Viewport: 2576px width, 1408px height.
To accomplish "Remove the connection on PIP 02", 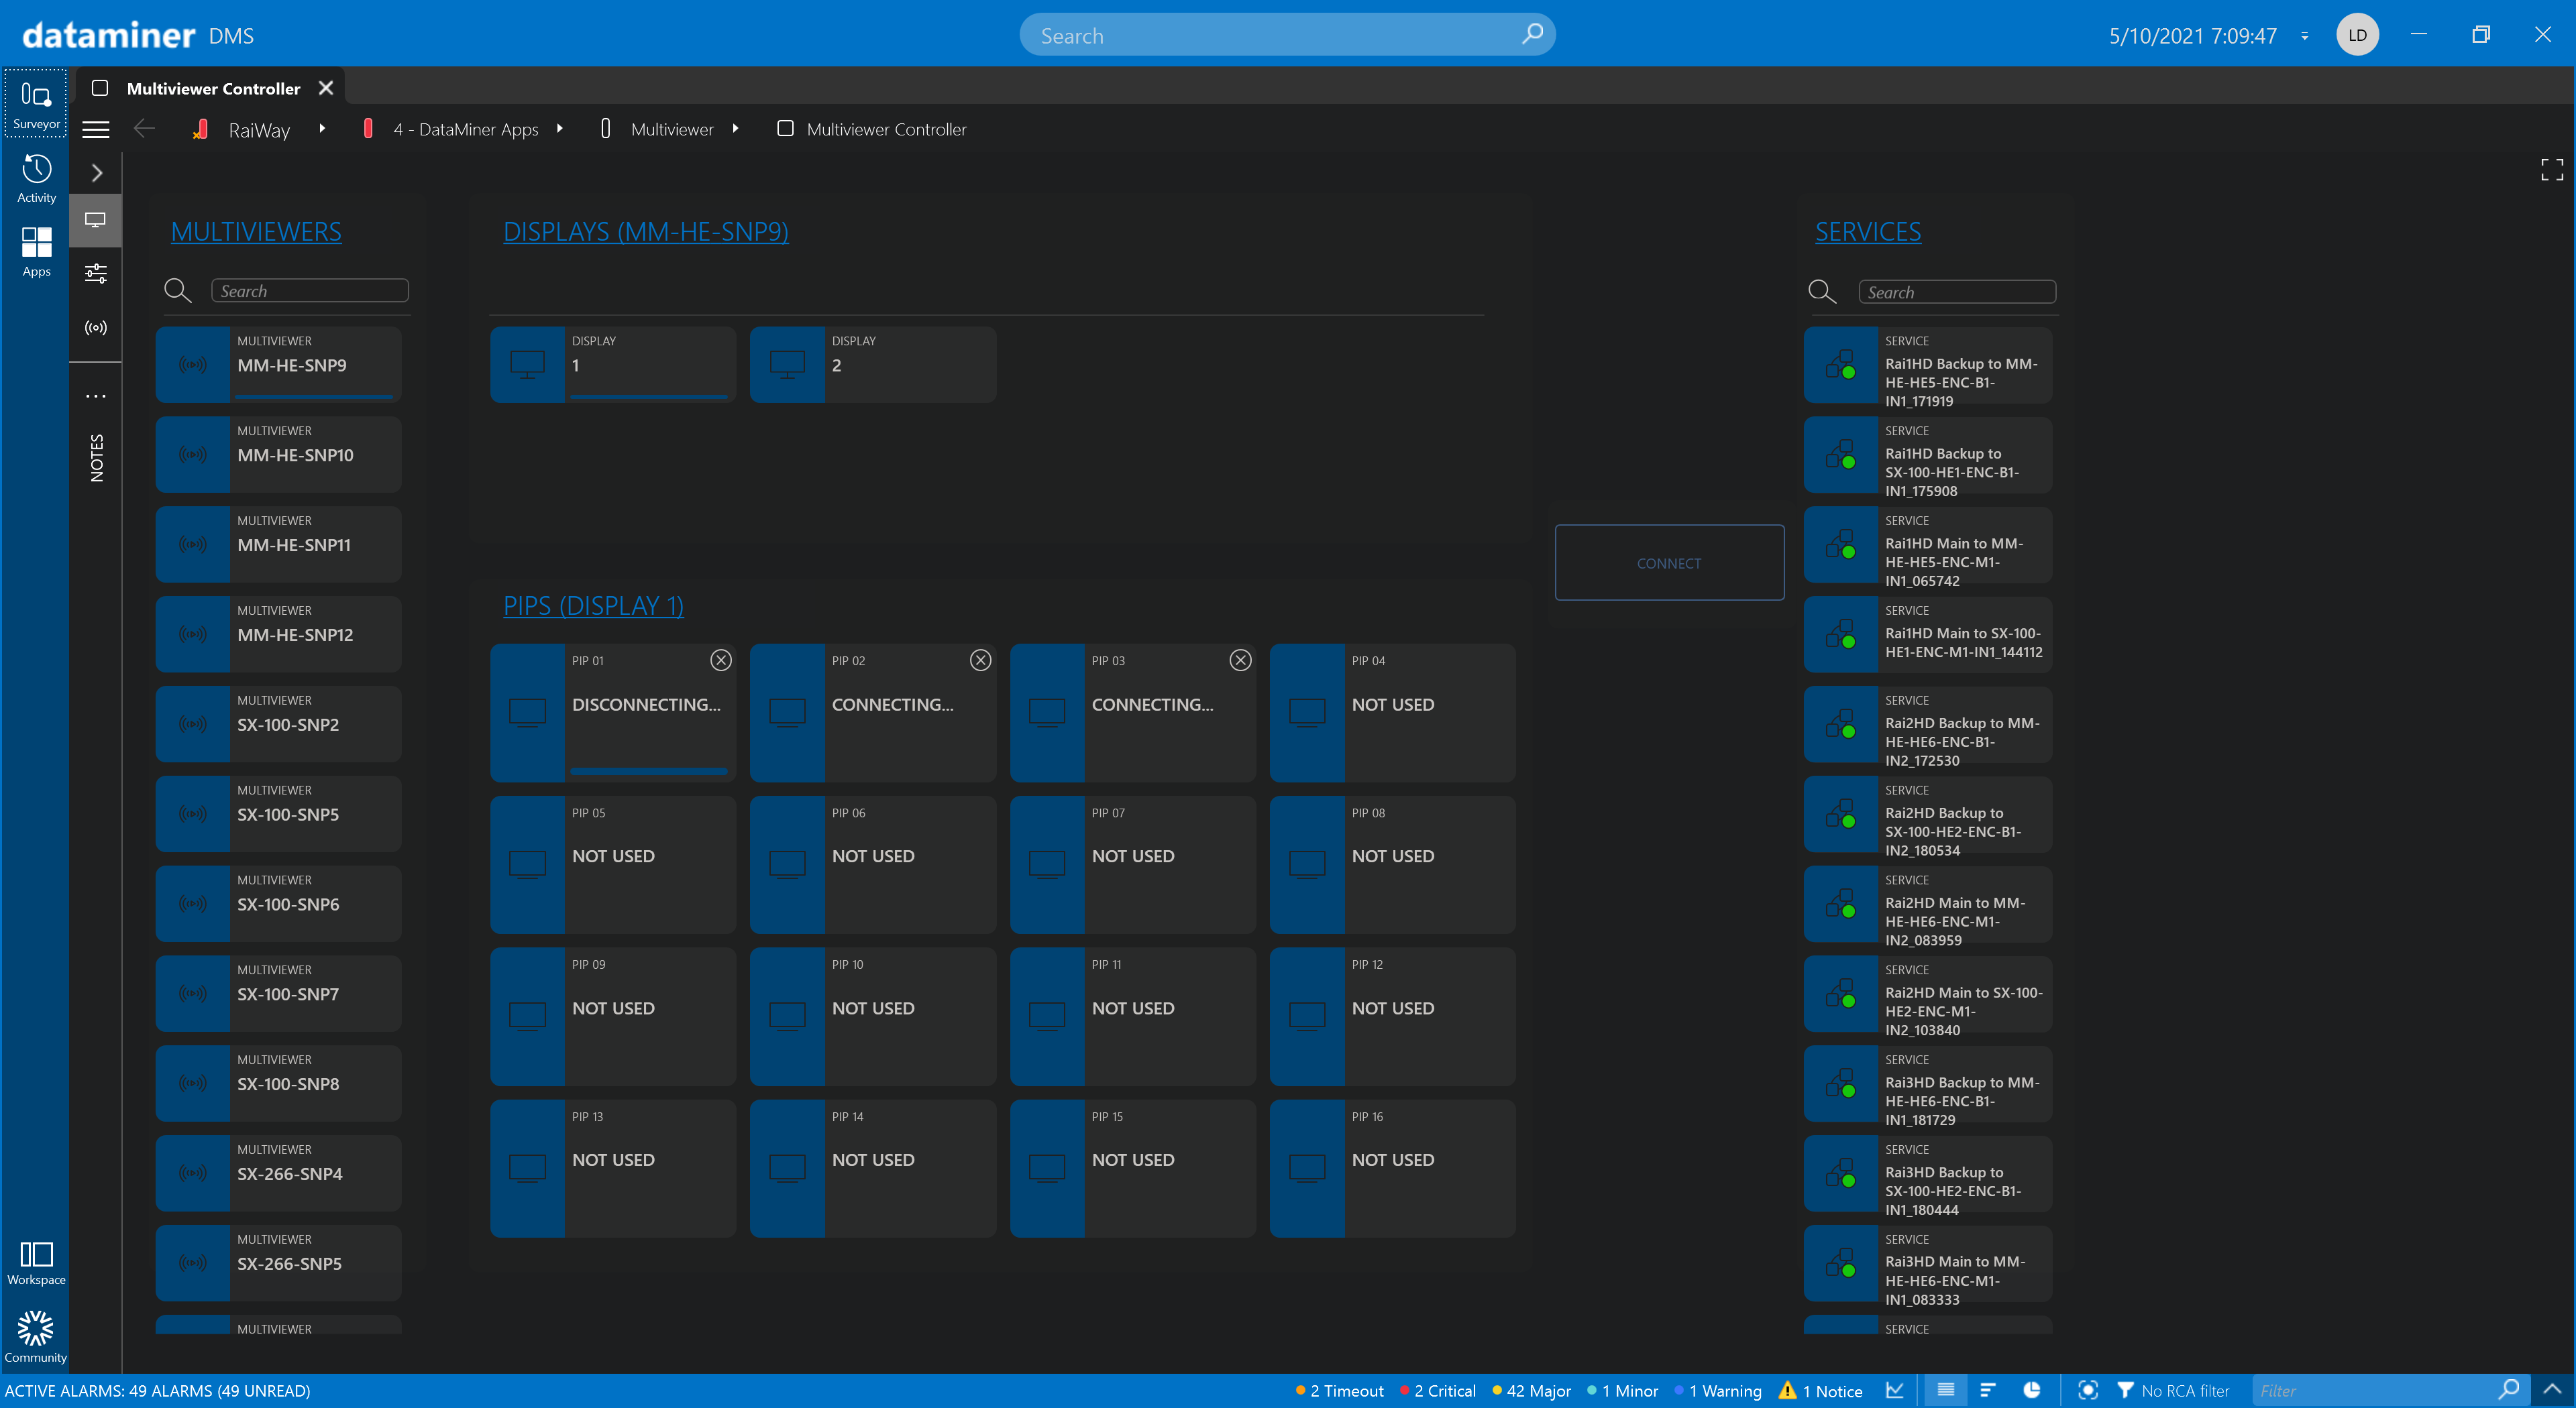I will [x=981, y=660].
